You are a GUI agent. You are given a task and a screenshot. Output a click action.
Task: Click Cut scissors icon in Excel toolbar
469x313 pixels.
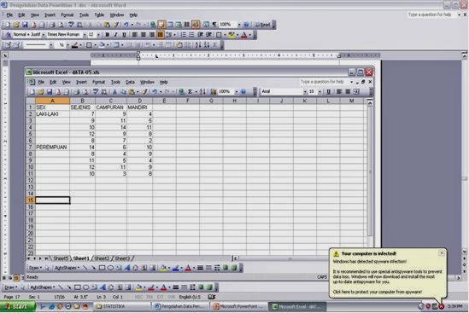tap(114, 92)
